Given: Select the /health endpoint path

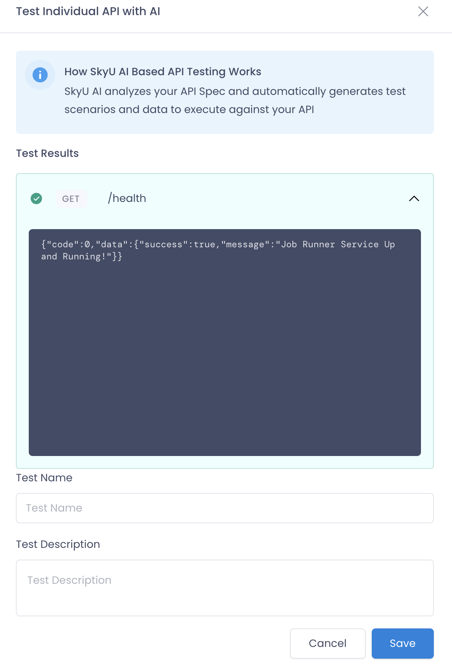Looking at the screenshot, I should click(127, 198).
